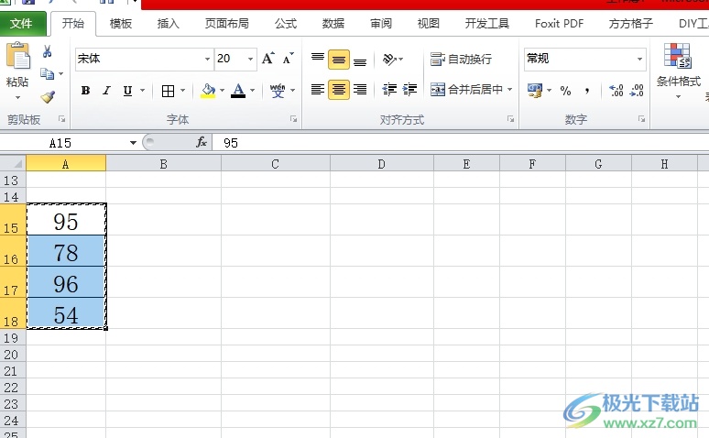Open the 数据 ribbon tab
Viewport: 709px width, 438px height.
(333, 24)
